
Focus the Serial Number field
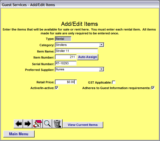[66, 63]
